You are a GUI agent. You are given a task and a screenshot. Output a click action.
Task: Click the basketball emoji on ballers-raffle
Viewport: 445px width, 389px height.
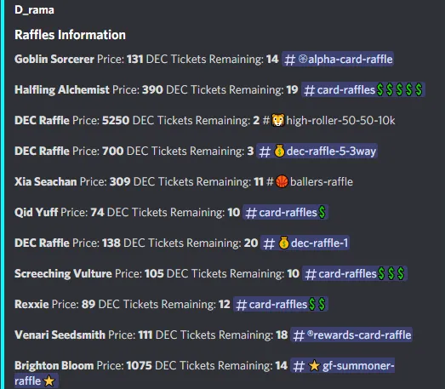point(282,181)
